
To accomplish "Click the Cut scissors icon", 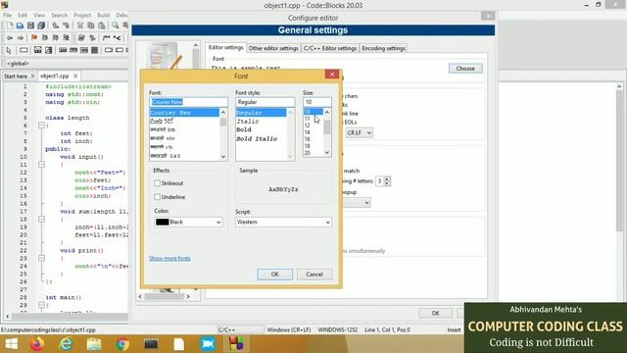I will pos(80,25).
